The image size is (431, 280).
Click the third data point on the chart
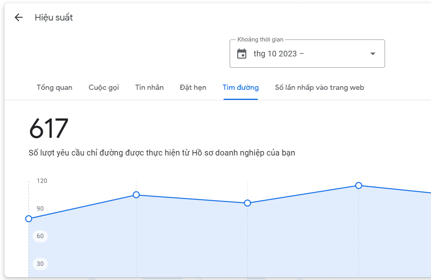click(248, 203)
